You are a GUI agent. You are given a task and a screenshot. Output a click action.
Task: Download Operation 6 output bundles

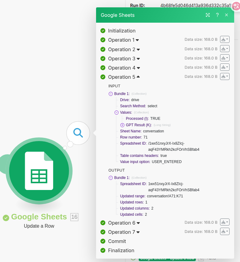point(225,222)
